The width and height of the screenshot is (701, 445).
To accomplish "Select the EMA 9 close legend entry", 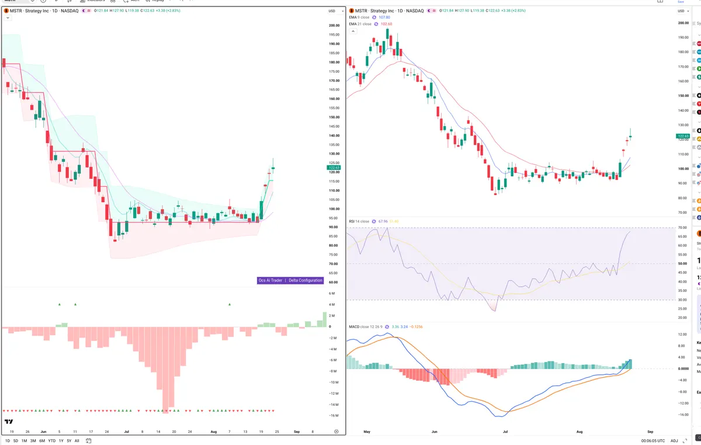I will 359,18.
